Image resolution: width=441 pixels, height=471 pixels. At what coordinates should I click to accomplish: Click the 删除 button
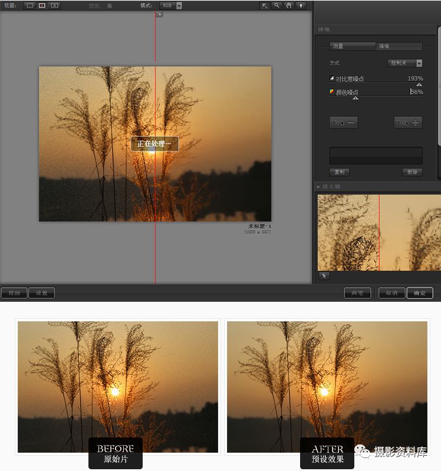(412, 172)
